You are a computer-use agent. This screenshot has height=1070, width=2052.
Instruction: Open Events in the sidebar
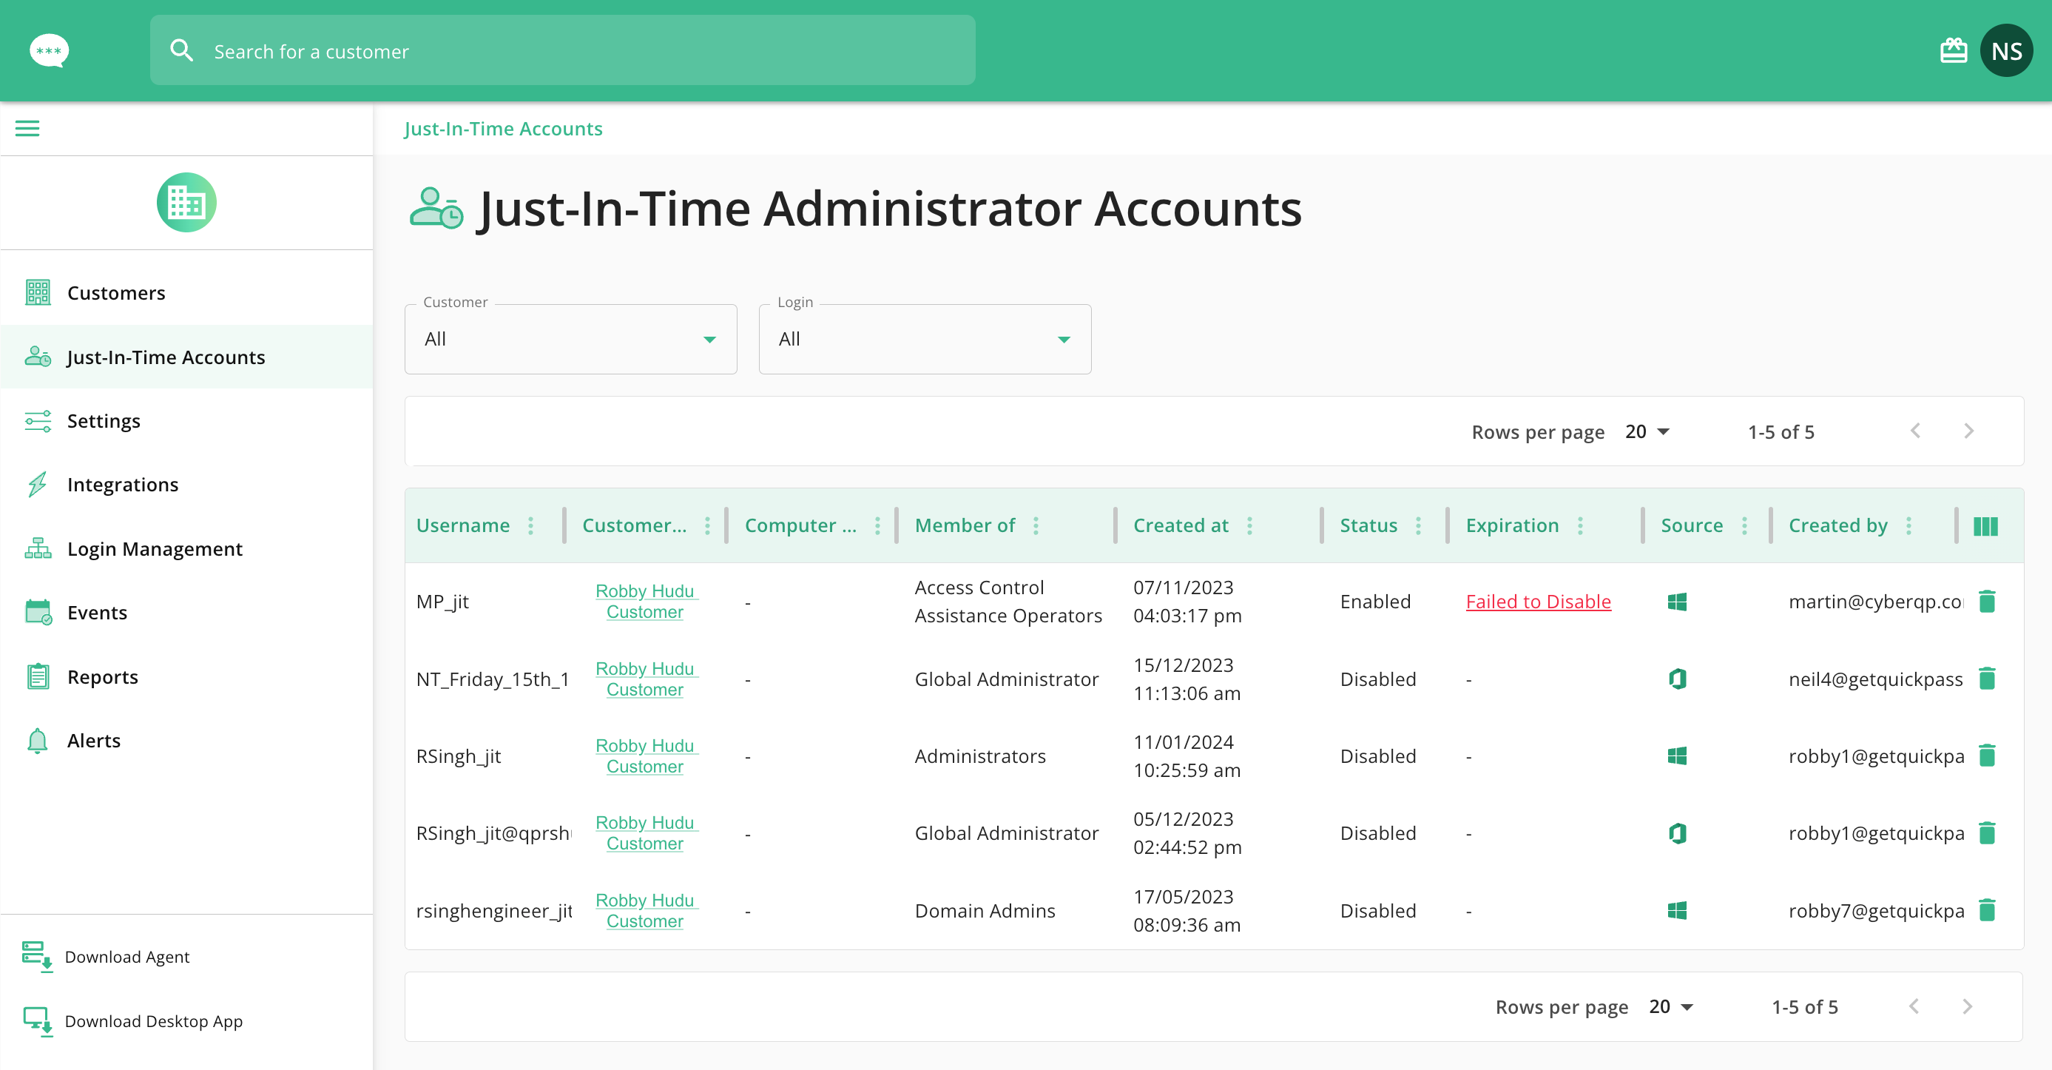pos(186,613)
